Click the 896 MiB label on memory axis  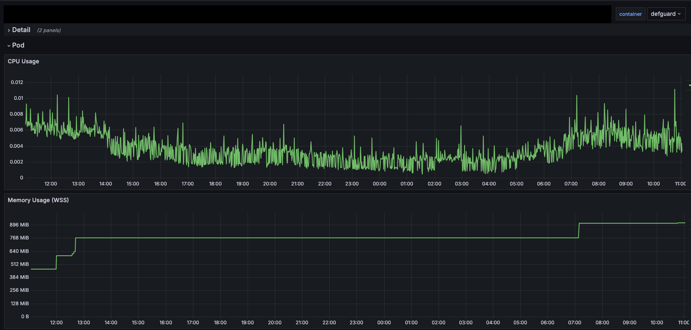click(x=19, y=225)
